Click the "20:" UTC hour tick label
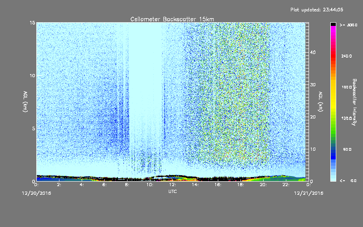 tap(264, 185)
